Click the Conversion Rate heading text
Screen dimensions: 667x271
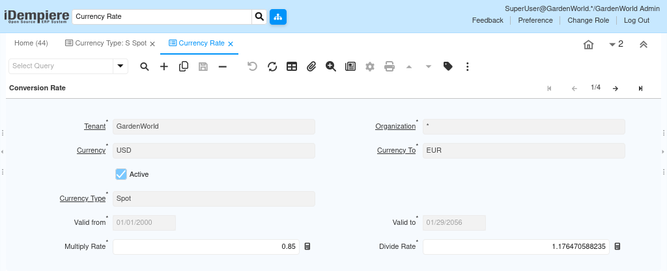pos(37,88)
